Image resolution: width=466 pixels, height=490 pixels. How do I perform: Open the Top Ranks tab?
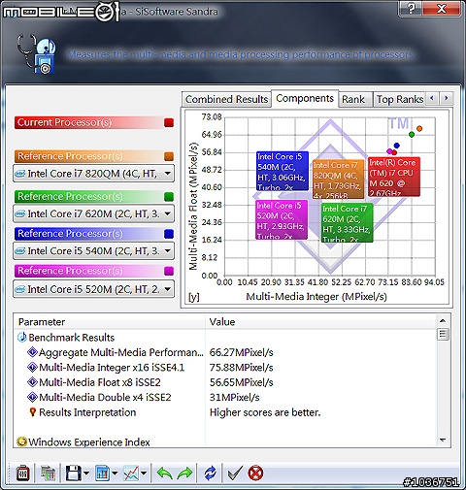point(400,99)
